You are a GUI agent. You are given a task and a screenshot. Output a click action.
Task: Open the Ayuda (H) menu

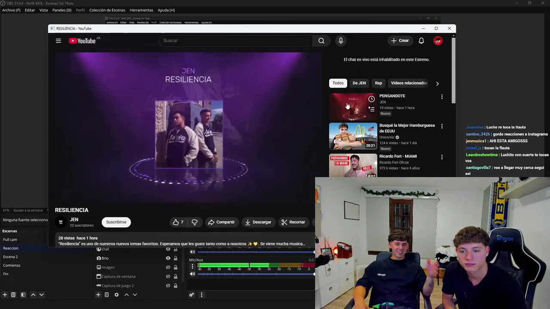point(166,10)
